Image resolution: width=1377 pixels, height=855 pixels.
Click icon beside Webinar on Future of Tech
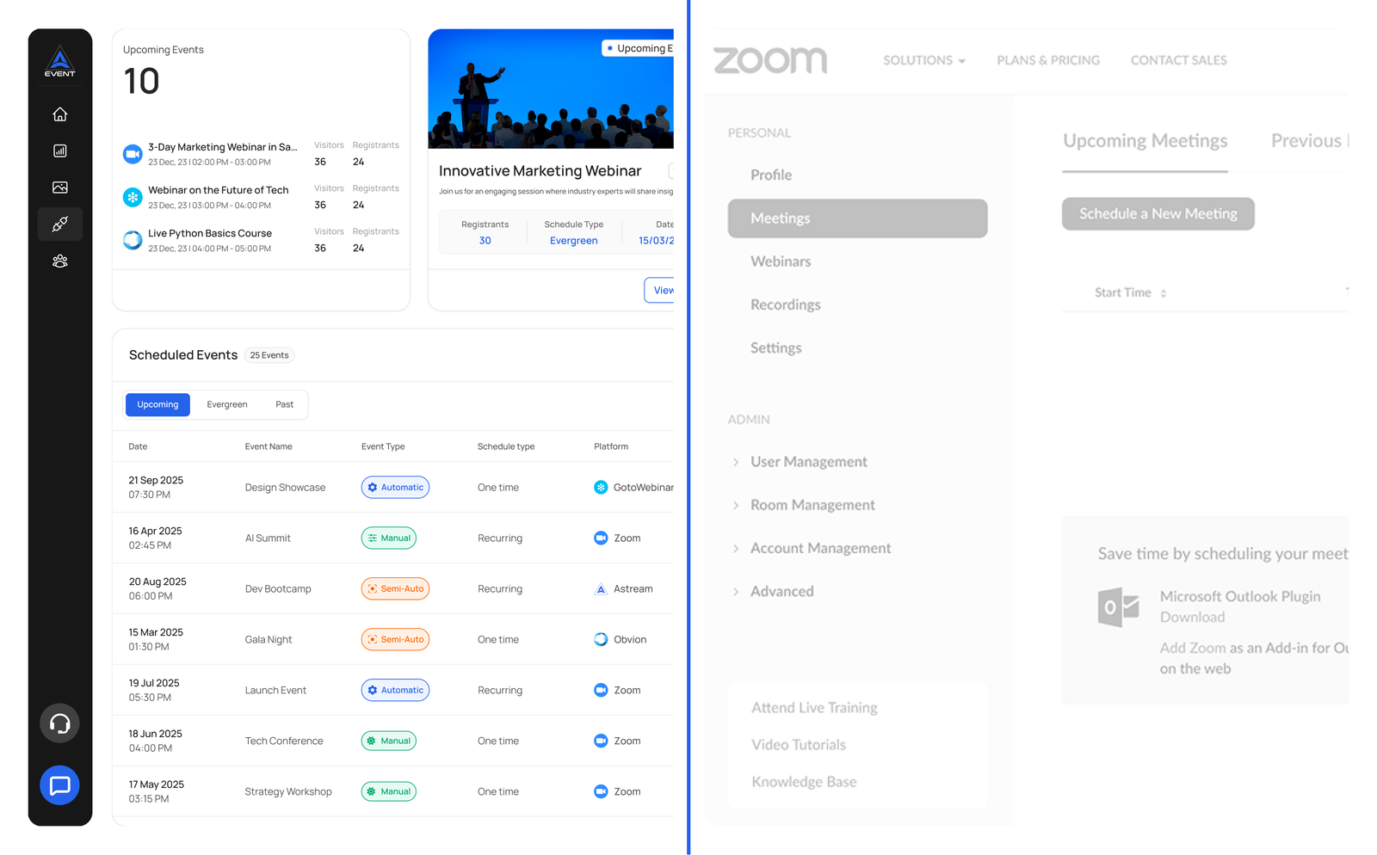(133, 197)
